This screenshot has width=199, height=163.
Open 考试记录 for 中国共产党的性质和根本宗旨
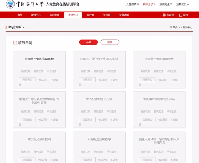(x=102, y=80)
